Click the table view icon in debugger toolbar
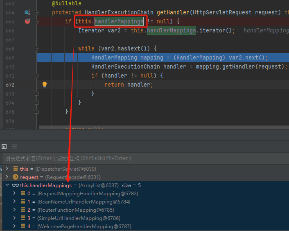This screenshot has height=231, width=289. click(x=4, y=146)
